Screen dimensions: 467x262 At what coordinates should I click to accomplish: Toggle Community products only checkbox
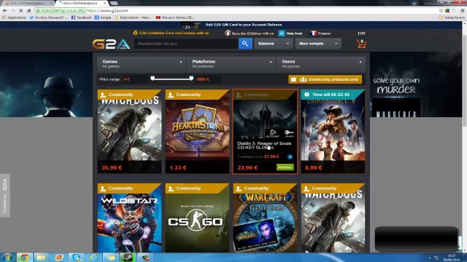tap(293, 79)
